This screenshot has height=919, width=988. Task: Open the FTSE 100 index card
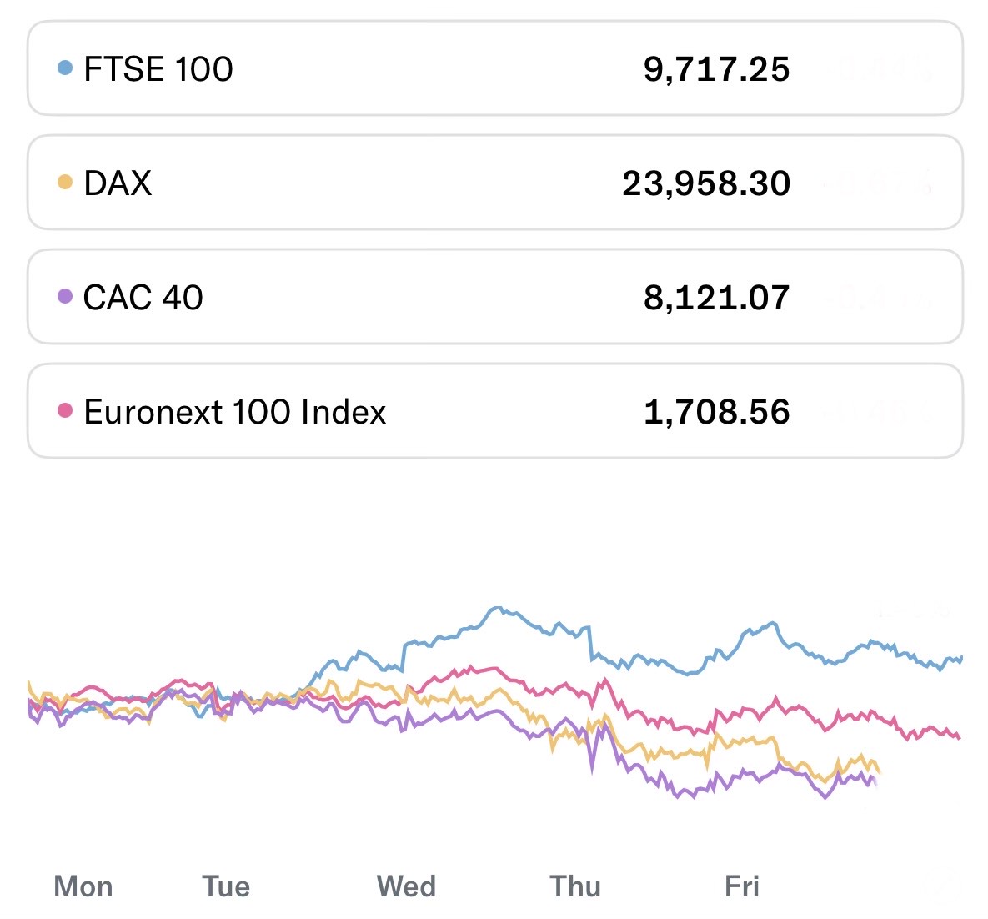[494, 68]
